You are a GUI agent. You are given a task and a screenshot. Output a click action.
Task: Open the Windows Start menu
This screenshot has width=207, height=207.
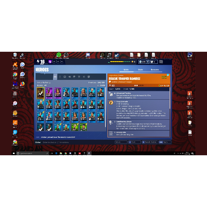coord(14,153)
